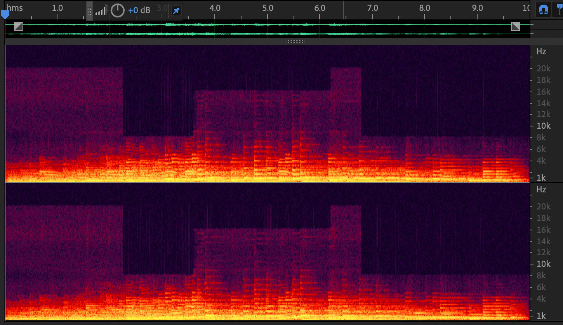The image size is (563, 325).
Task: Click the 4.0 second mark on the ruler
Action: click(x=215, y=8)
